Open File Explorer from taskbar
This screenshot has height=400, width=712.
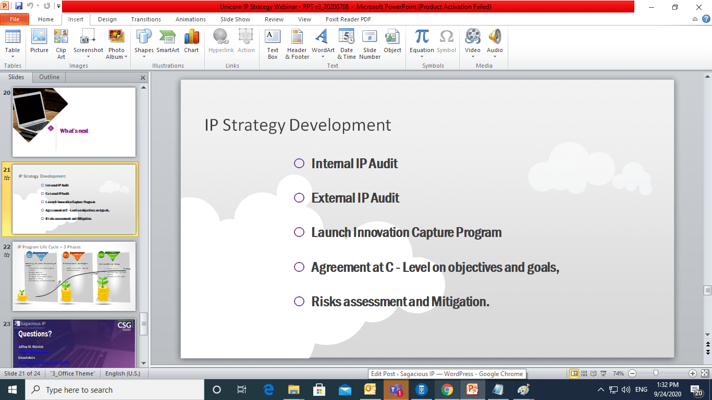[x=294, y=390]
